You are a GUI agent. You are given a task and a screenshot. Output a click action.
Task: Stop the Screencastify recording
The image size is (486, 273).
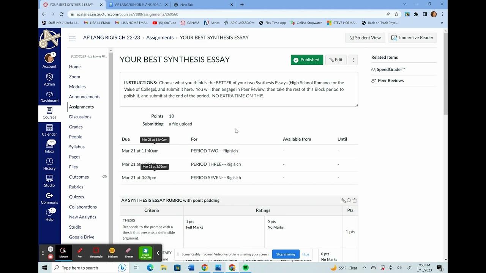(x=50, y=257)
